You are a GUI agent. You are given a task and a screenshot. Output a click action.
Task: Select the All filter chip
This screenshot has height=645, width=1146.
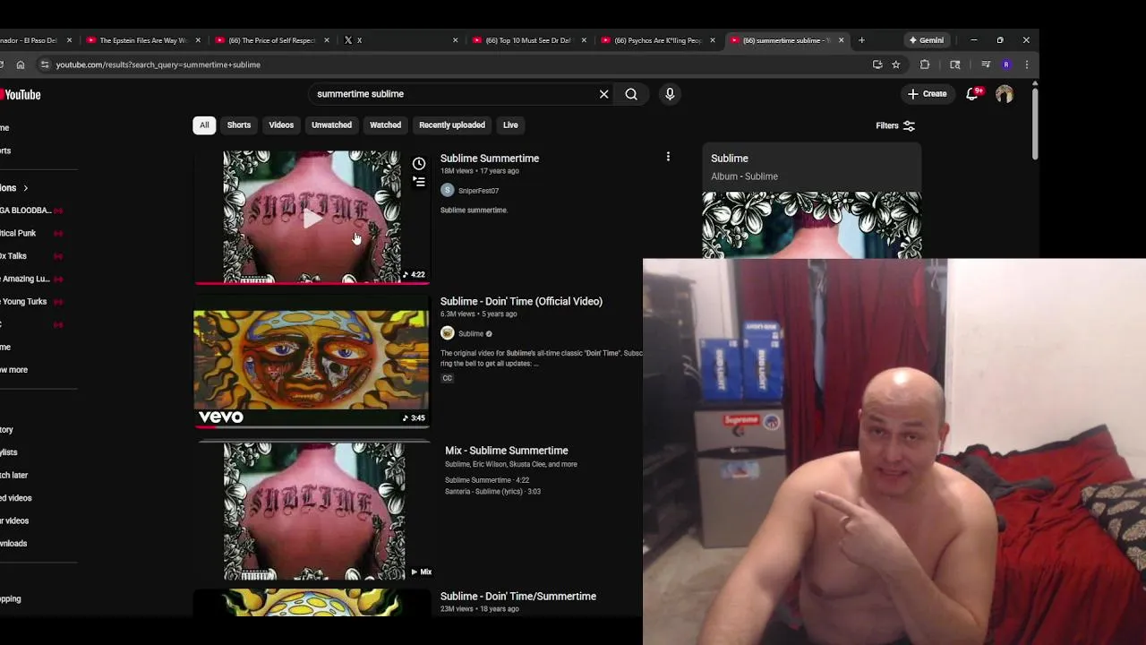click(204, 125)
